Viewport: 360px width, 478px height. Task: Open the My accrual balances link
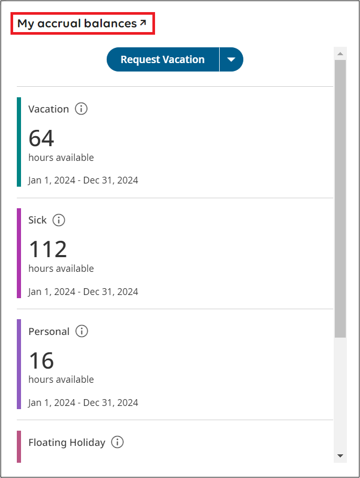click(77, 24)
